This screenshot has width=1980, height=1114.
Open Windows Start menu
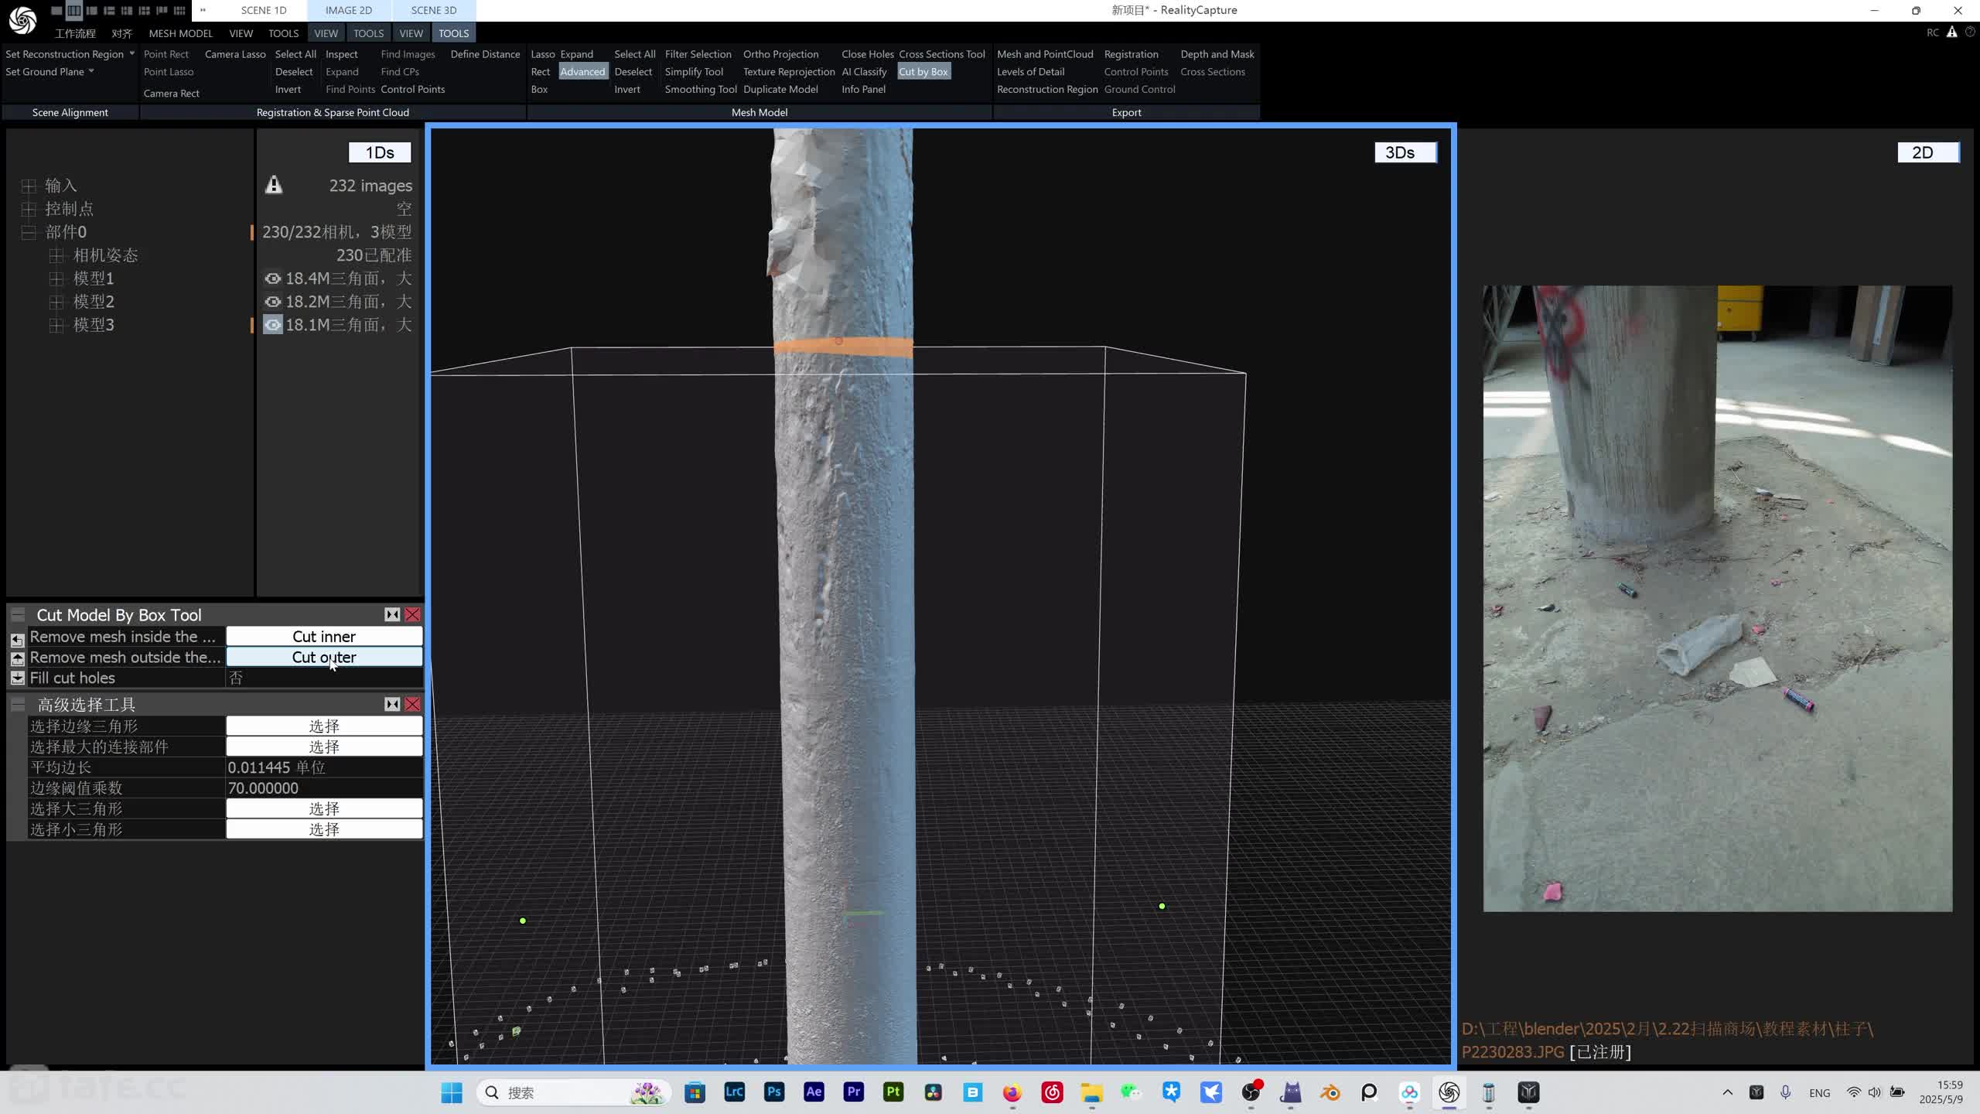(452, 1092)
